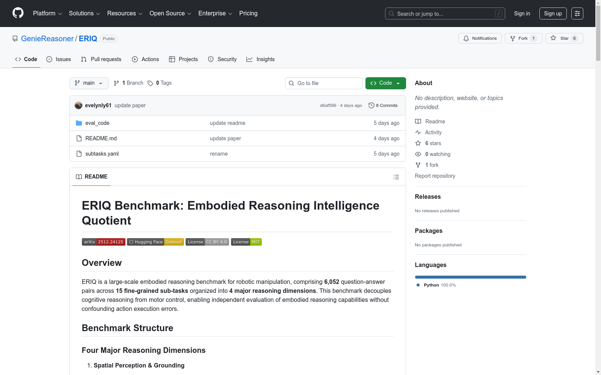Image resolution: width=601 pixels, height=375 pixels.
Task: Click the "update readme" commit message
Action: 228,123
